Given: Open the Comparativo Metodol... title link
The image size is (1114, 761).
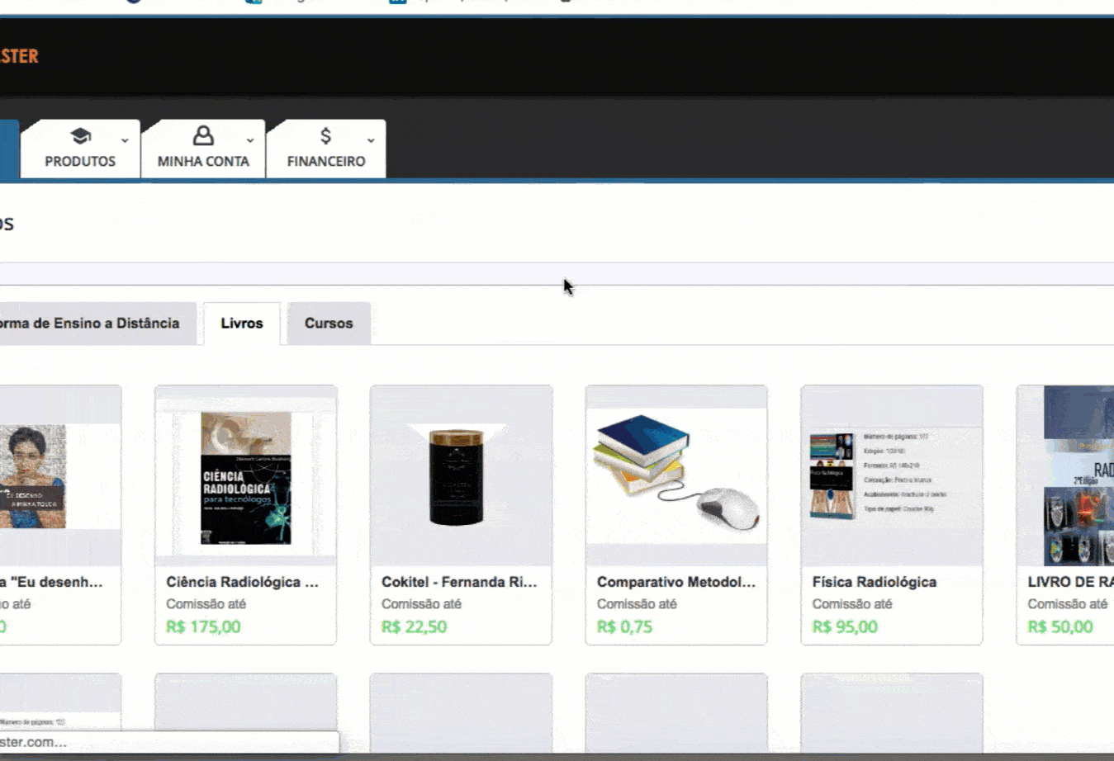Looking at the screenshot, I should 676,582.
